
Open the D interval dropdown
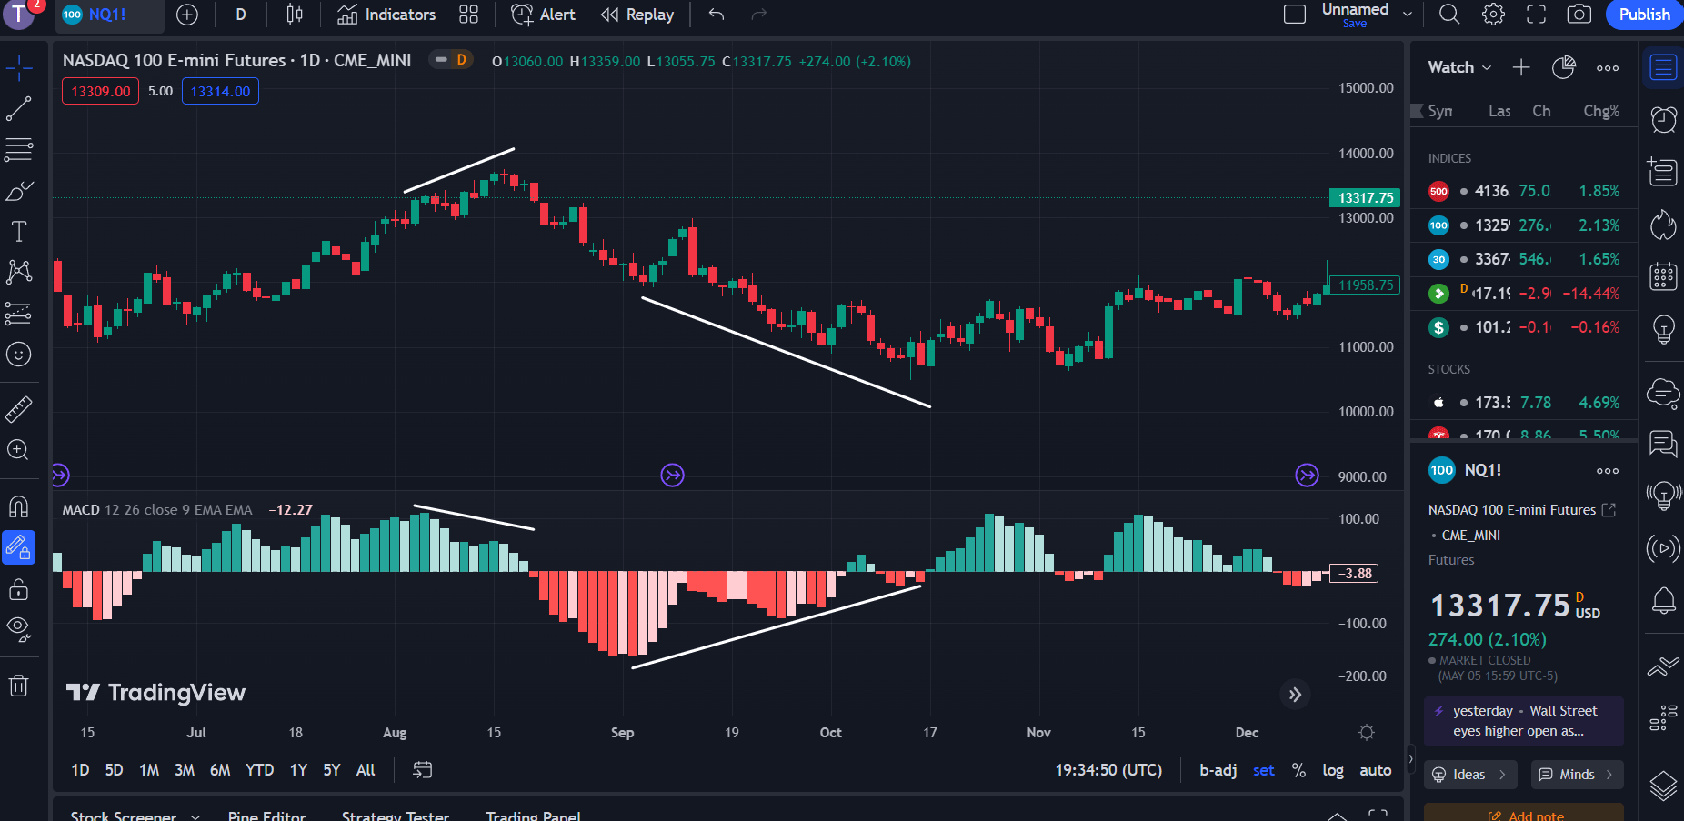tap(240, 15)
